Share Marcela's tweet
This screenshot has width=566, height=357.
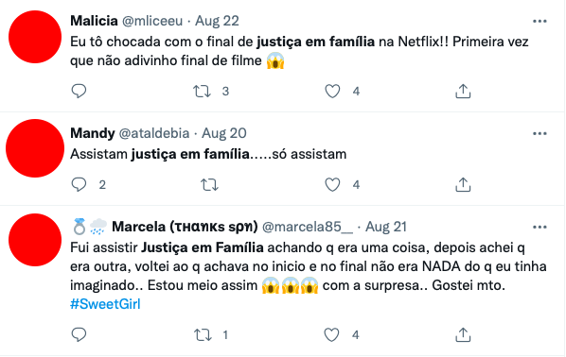[463, 335]
